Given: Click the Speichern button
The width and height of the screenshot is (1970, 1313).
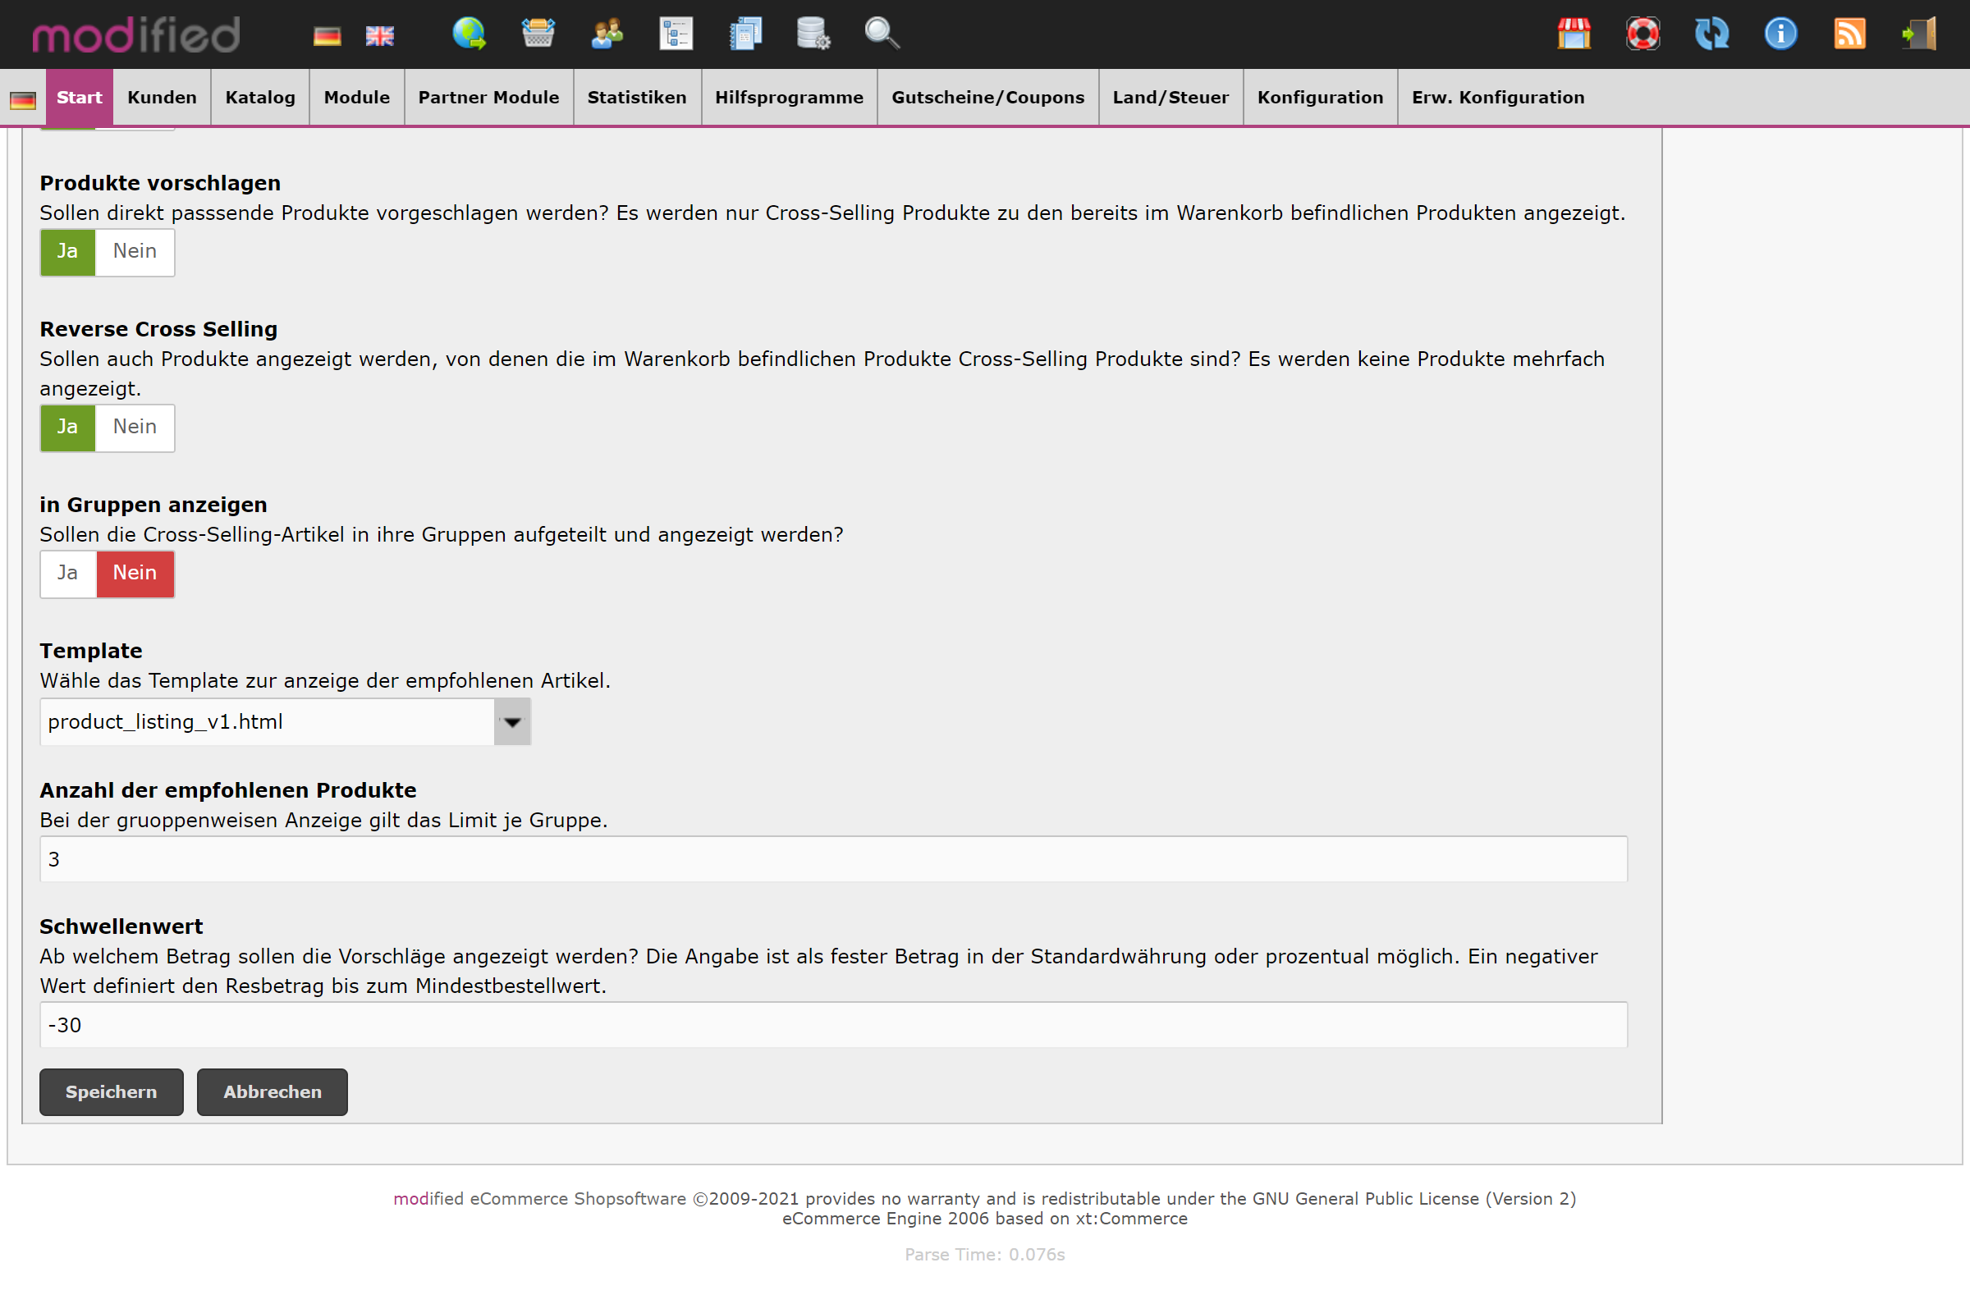Looking at the screenshot, I should pyautogui.click(x=111, y=1092).
